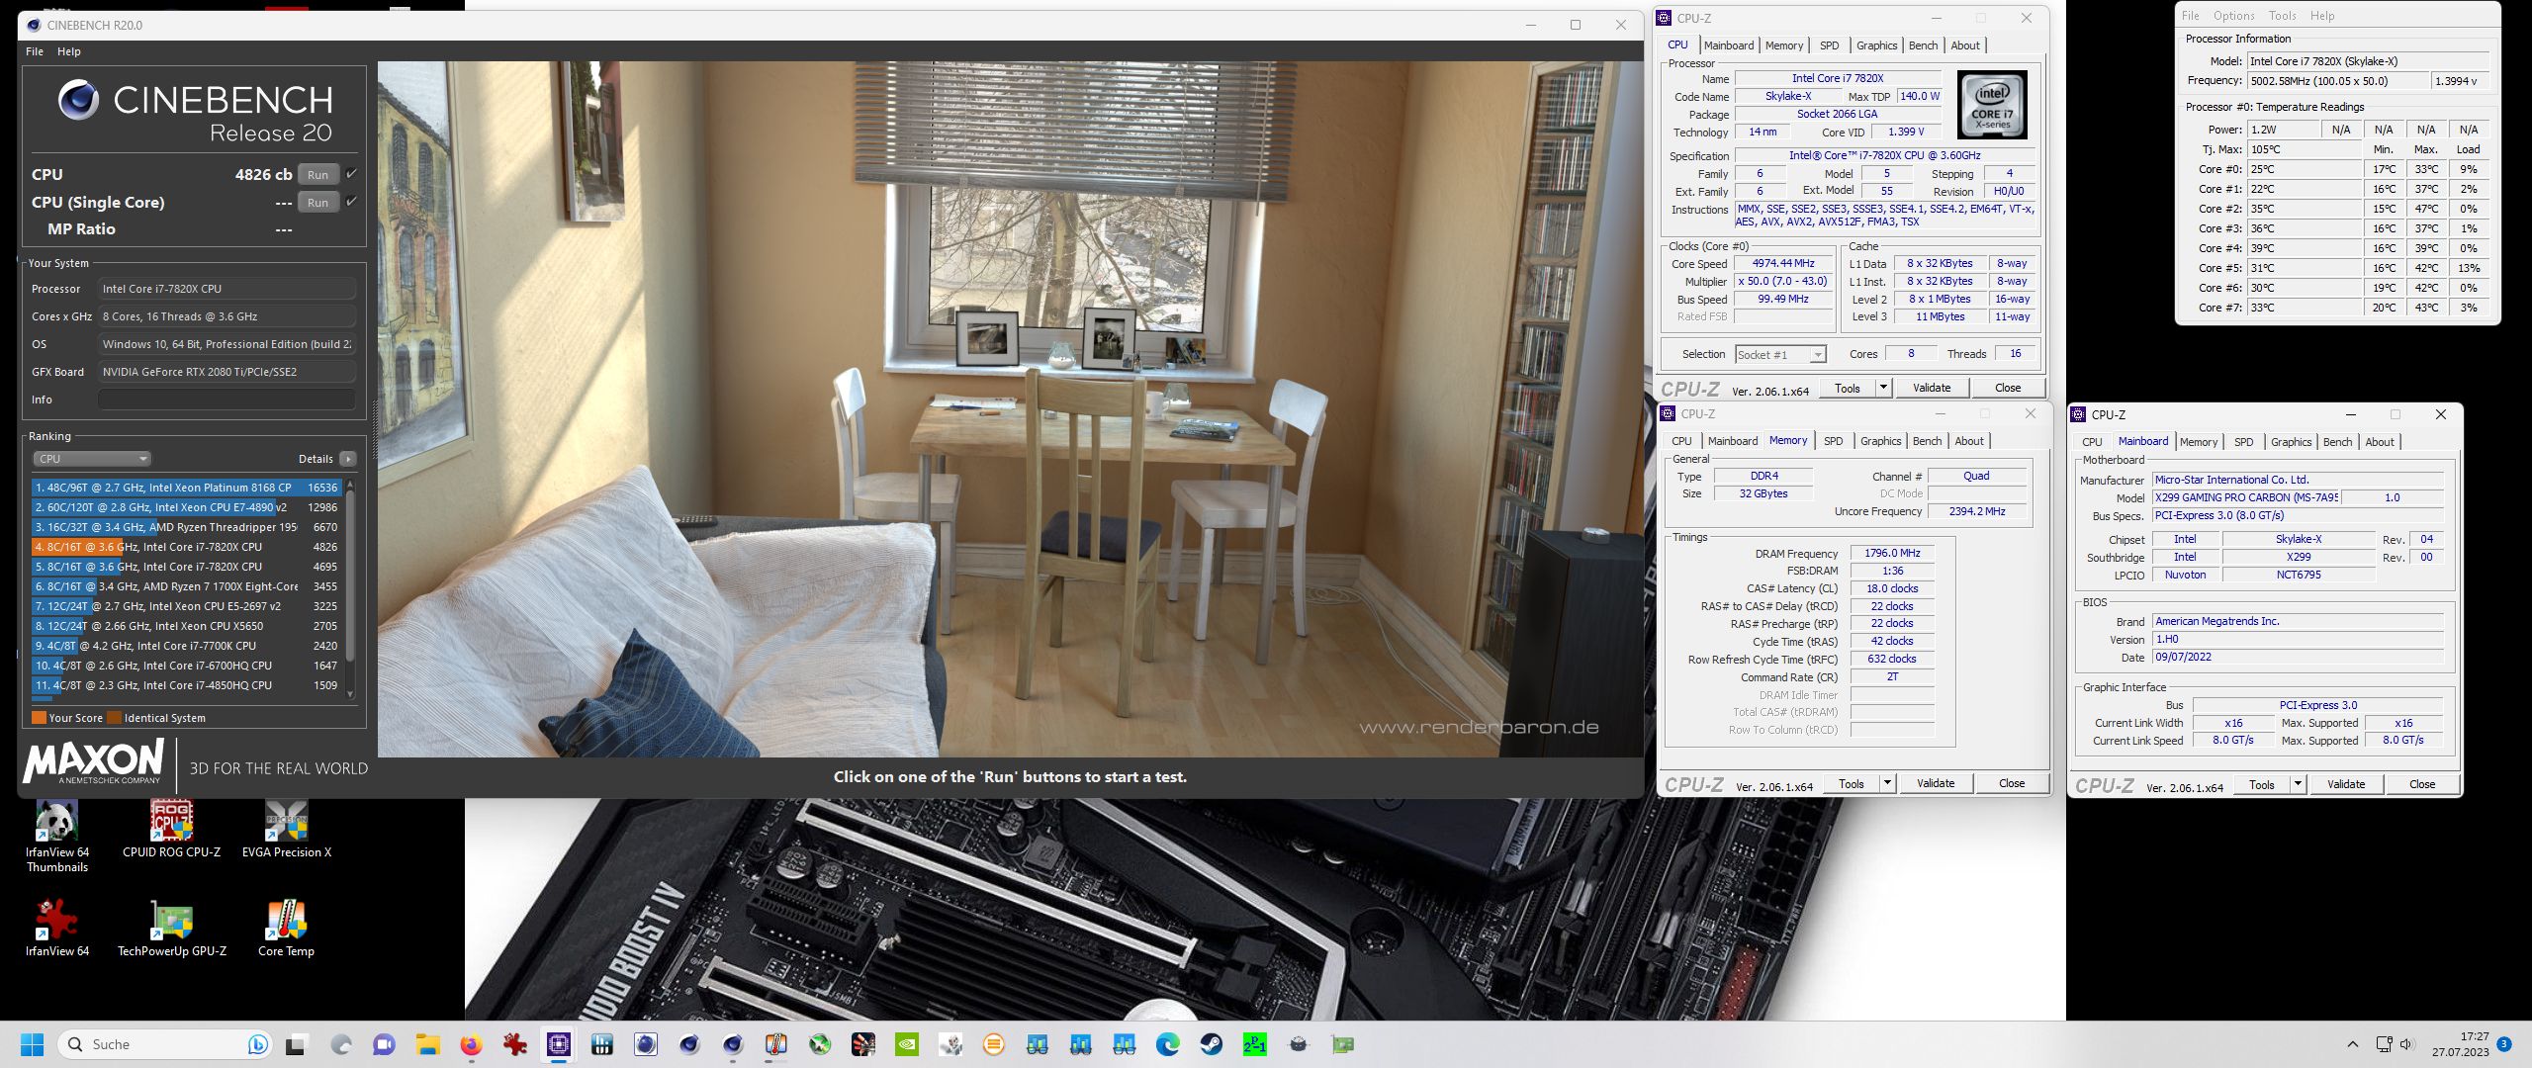Switch to the Bench tab in the top CPU-Z window
This screenshot has width=2532, height=1068.
[x=1923, y=45]
